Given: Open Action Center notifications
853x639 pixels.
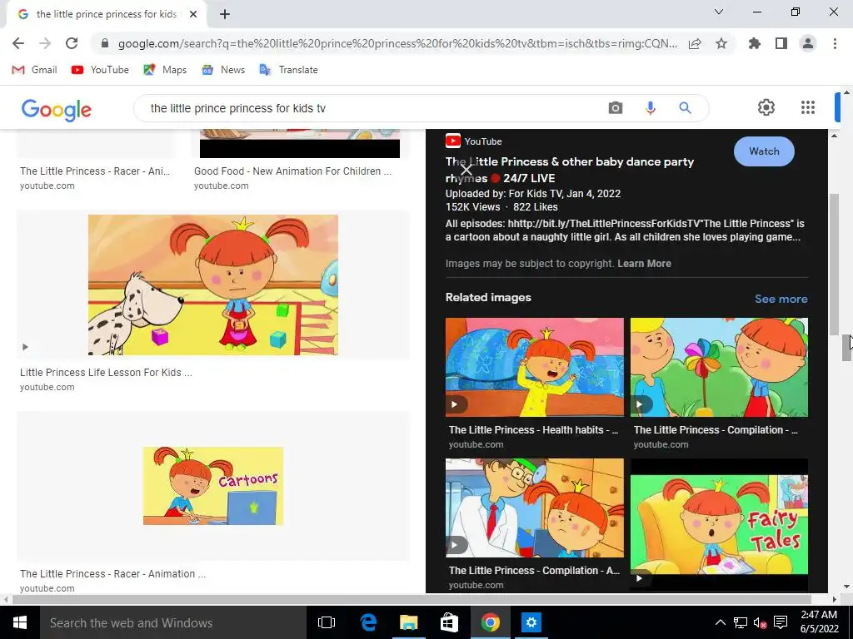Looking at the screenshot, I should tap(781, 622).
